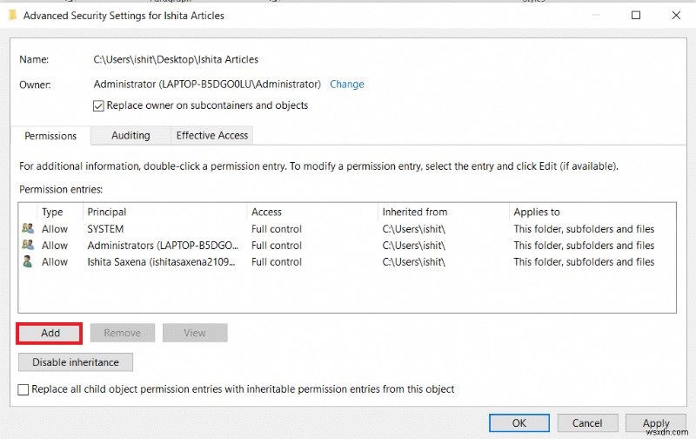Screen dimensions: 696x439
Task: Switch to the Auditing tab
Action: pyautogui.click(x=130, y=135)
